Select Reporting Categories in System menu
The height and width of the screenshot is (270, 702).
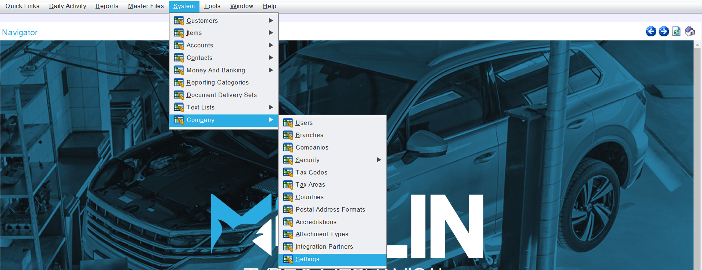point(224,83)
